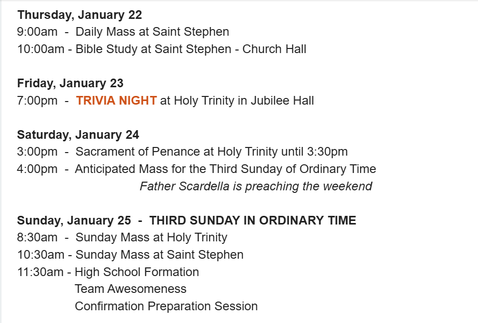
Task: Click the italic Father Scardella preaching note
Action: pyautogui.click(x=256, y=186)
